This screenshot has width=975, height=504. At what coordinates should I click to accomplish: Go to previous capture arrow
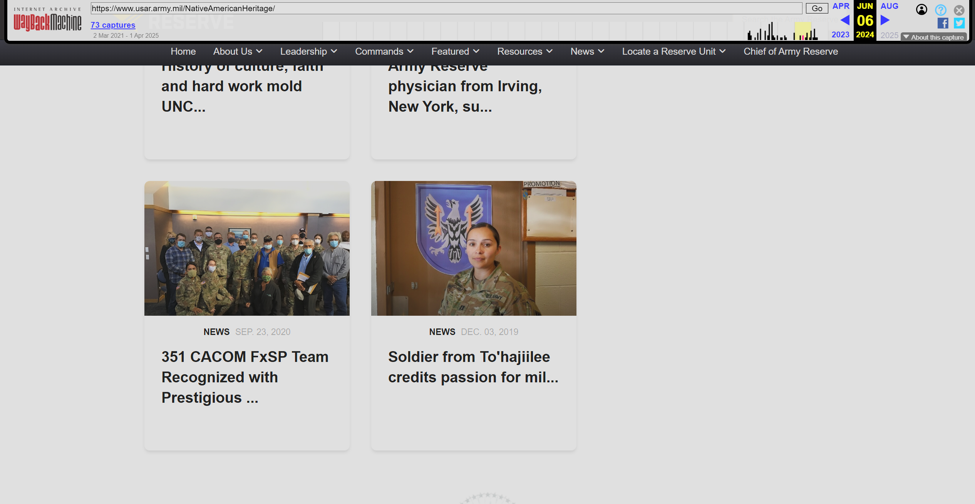click(x=844, y=20)
